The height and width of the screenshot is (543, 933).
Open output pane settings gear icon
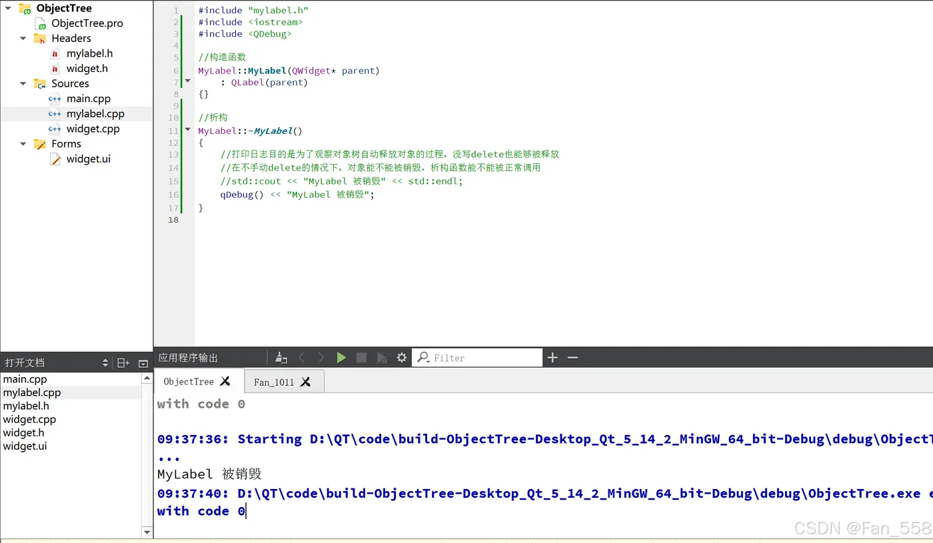(402, 358)
